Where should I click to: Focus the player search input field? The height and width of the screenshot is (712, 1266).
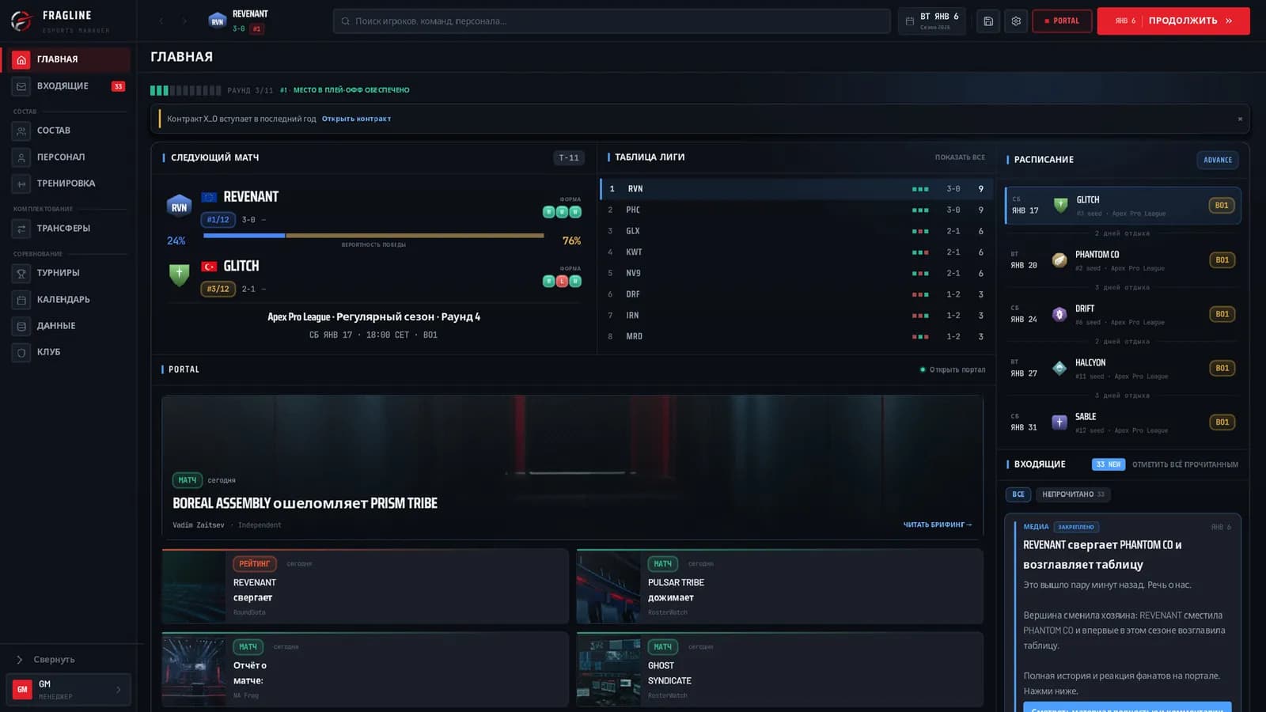[x=612, y=21]
